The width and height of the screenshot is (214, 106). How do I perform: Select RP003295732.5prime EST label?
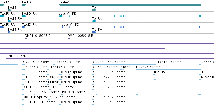pos(108,87)
